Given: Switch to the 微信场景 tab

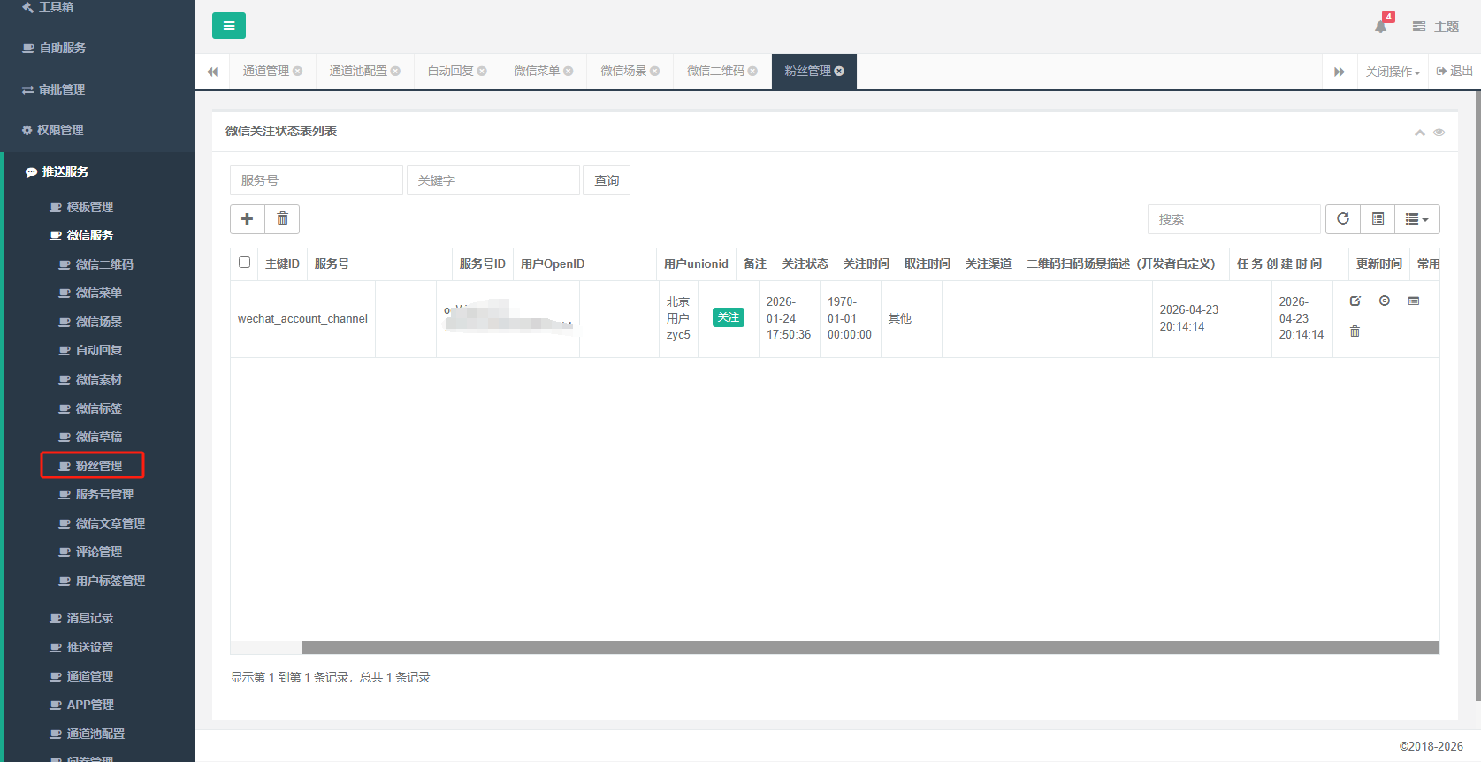Looking at the screenshot, I should [623, 72].
